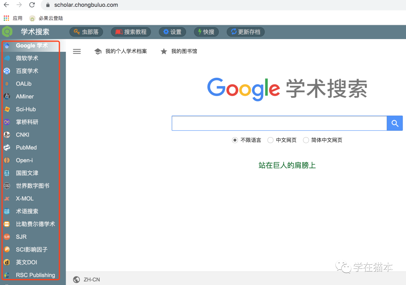Open 我的个人学术档案 profile link
This screenshot has height=285, width=406.
(121, 51)
